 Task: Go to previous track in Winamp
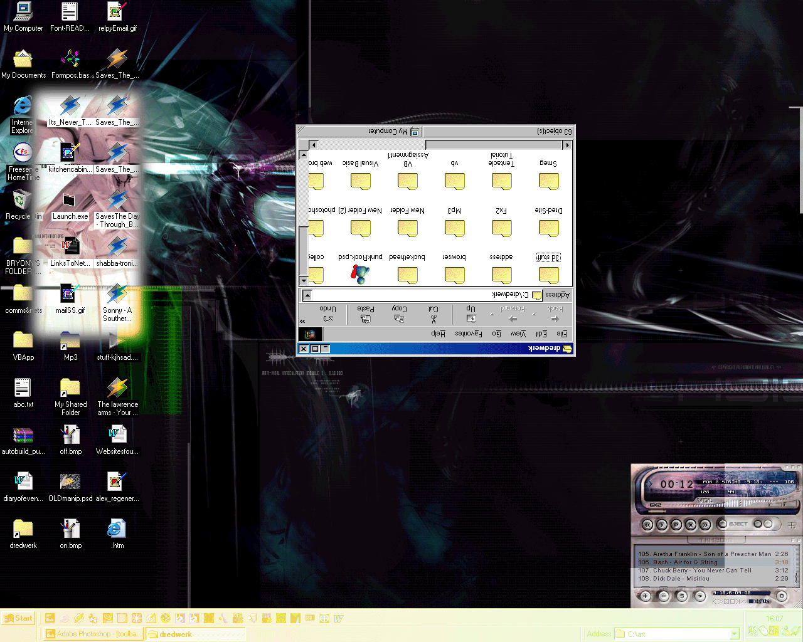647,524
